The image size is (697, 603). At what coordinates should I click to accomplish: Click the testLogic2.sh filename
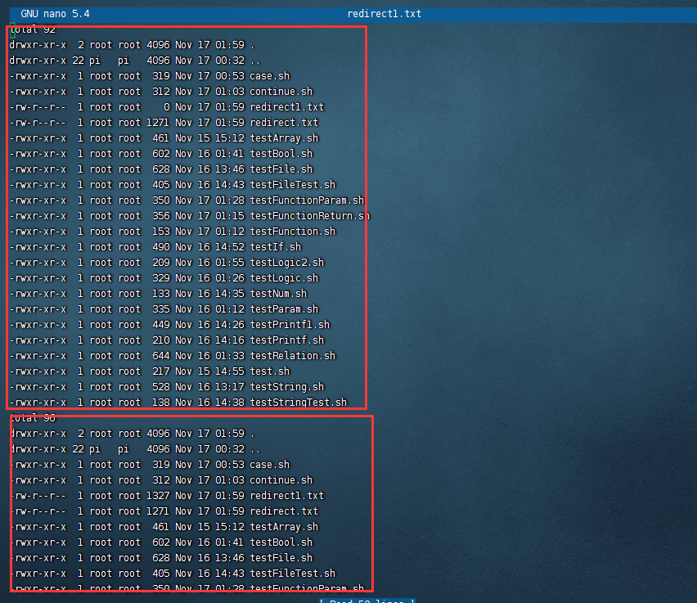(x=286, y=263)
